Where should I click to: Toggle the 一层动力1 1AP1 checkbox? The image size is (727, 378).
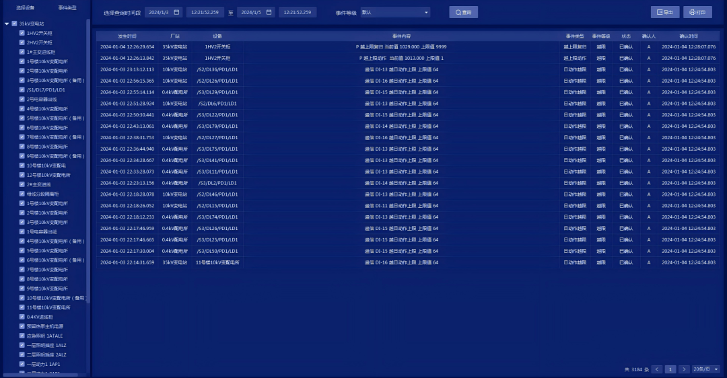click(x=22, y=364)
